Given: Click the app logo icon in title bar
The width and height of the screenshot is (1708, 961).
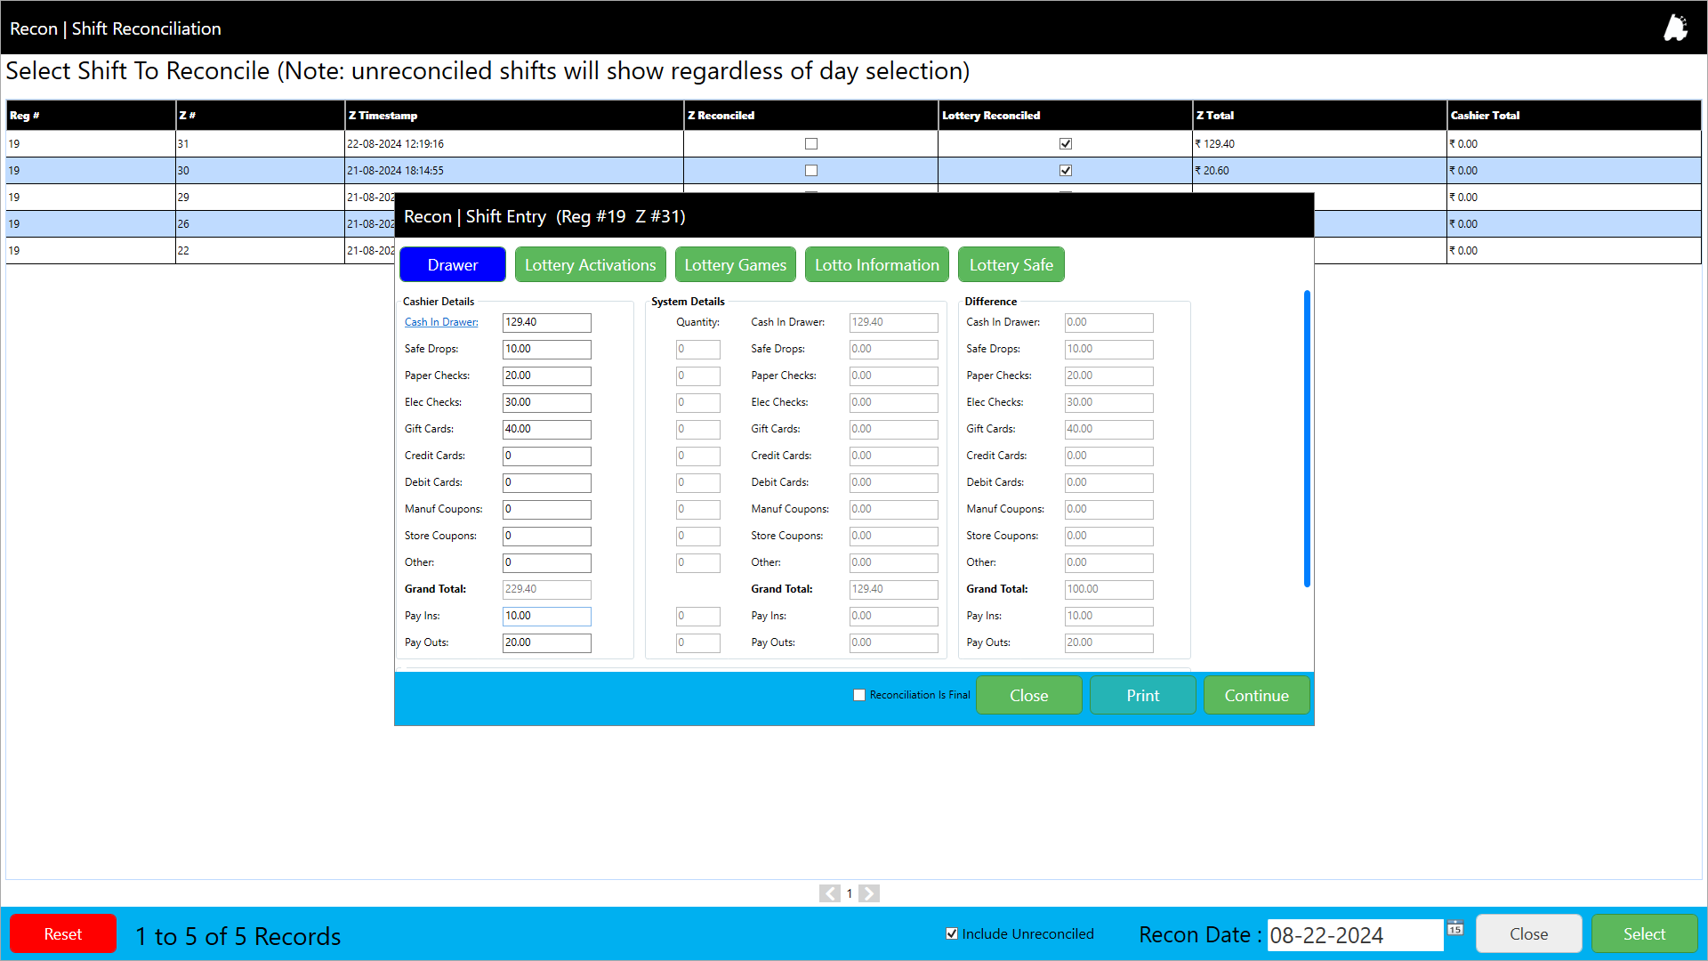Looking at the screenshot, I should coord(1676,28).
